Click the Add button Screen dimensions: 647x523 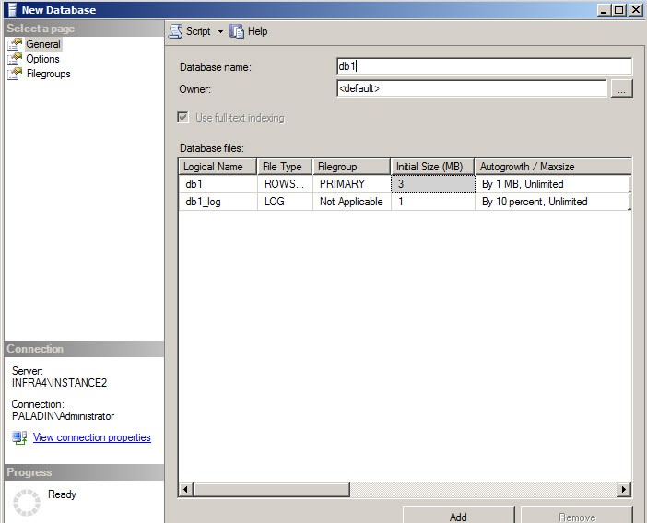(458, 516)
